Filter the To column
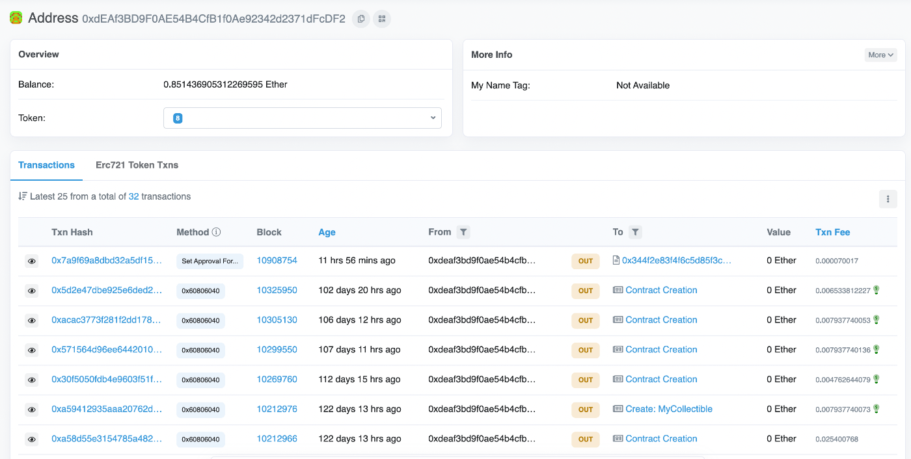 click(636, 232)
